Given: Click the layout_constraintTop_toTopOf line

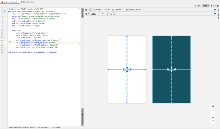Looking at the screenshot, I should pyautogui.click(x=36, y=47).
